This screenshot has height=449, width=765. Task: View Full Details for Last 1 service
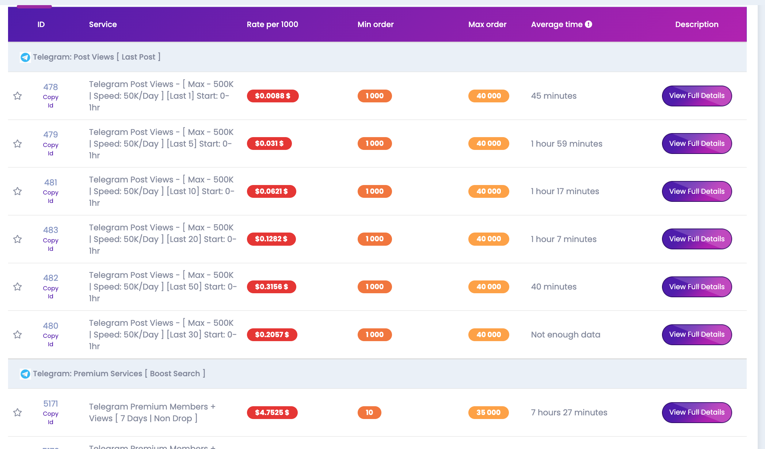697,96
